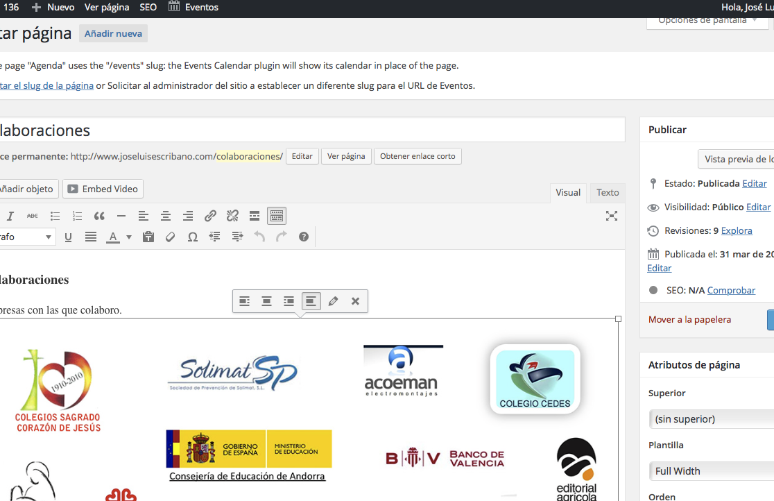Open the Superior parent page dropdown

[x=712, y=419]
